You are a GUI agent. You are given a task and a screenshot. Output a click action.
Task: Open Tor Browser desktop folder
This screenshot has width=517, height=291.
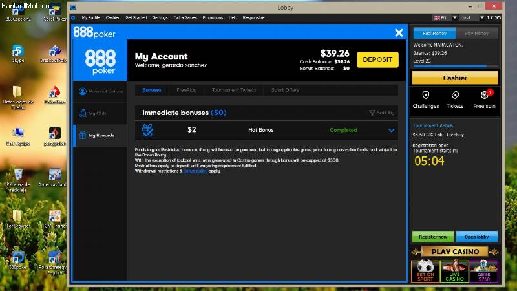tap(17, 219)
